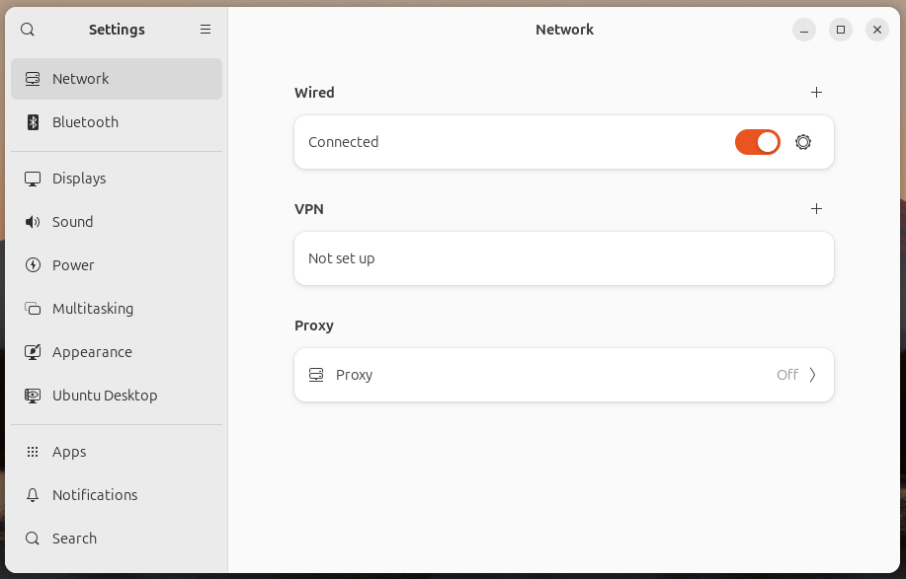906x579 pixels.
Task: Open Appearance via paintbrush icon
Action: click(32, 352)
